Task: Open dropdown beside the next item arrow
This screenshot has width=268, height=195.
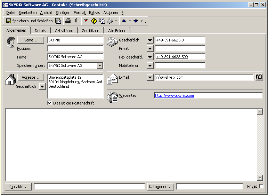Action: (x=141, y=21)
